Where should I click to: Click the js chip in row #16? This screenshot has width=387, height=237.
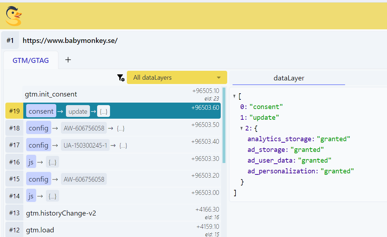[x=31, y=162]
